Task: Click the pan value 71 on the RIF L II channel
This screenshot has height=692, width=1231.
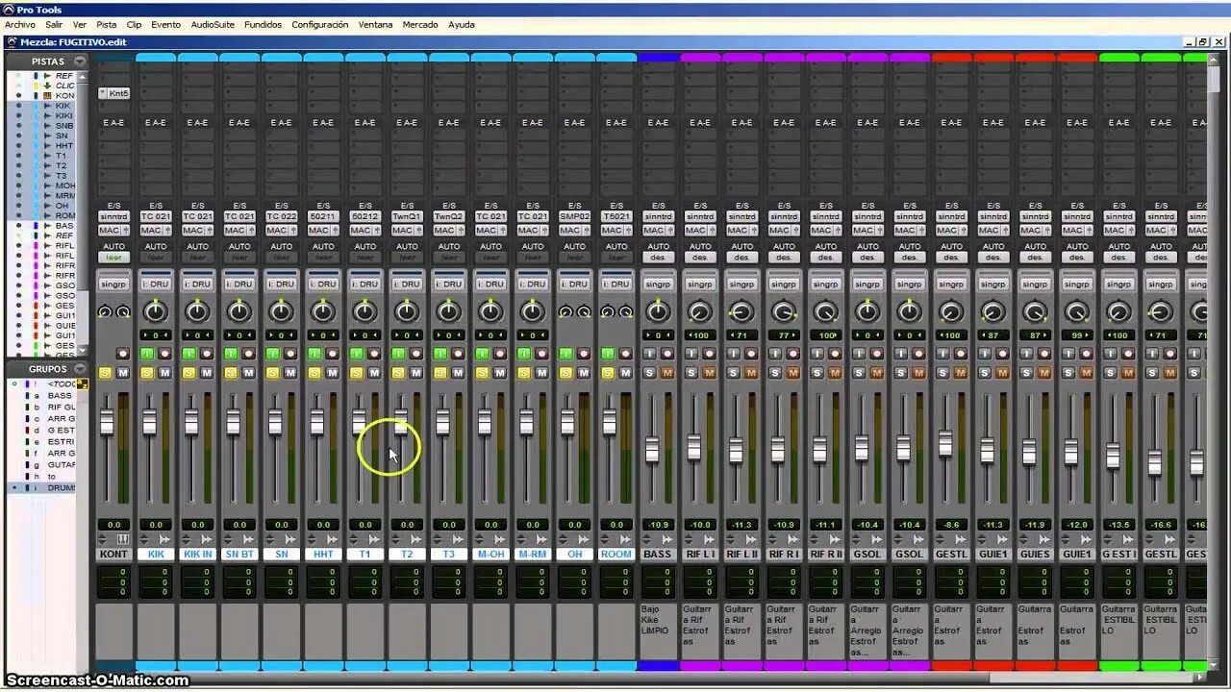Action: 741,334
